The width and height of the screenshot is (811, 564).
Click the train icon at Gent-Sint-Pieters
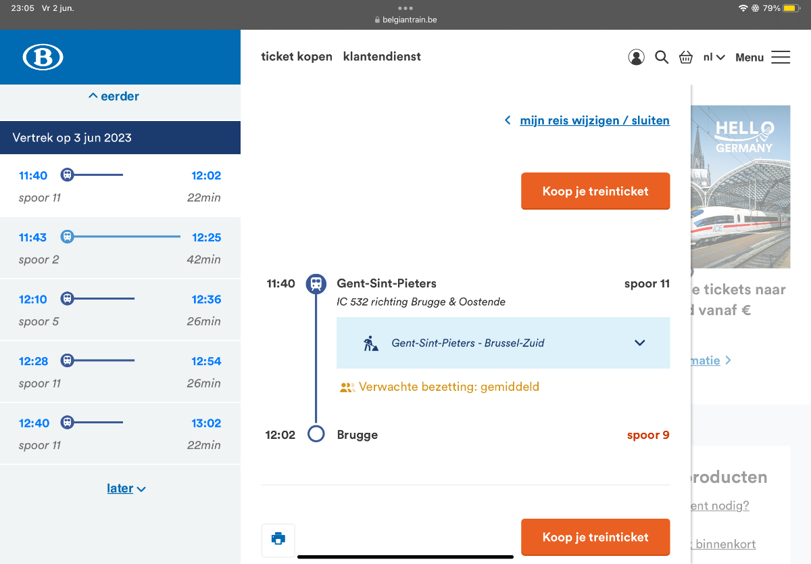pyautogui.click(x=316, y=284)
